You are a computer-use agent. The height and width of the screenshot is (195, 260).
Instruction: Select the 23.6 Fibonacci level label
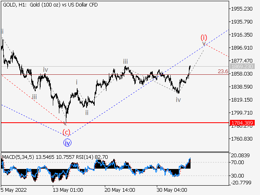click(223, 71)
